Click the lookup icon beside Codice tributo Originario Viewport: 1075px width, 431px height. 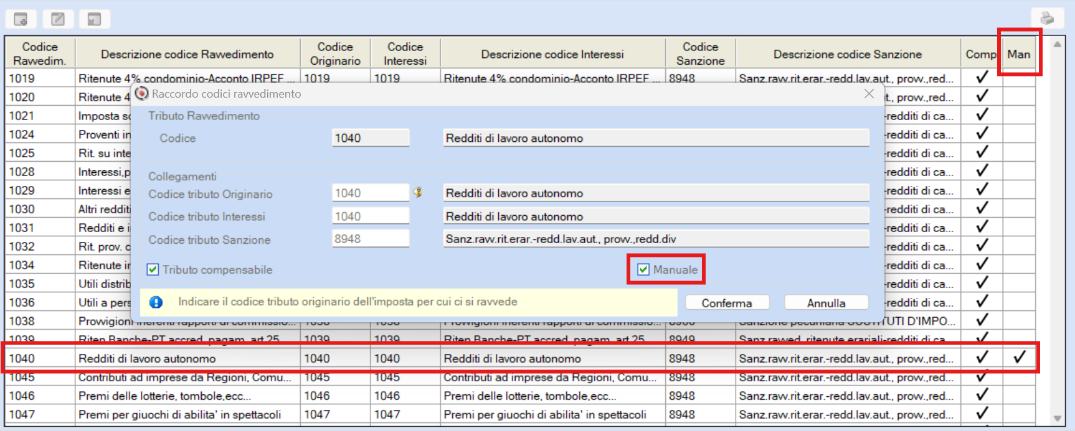(418, 193)
